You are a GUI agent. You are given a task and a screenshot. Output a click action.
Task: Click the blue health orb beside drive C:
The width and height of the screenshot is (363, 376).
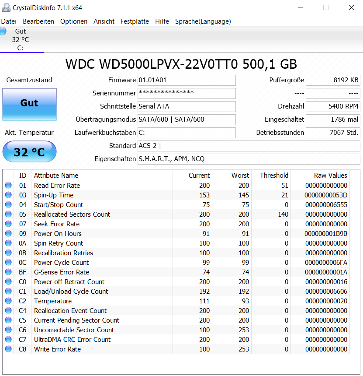3,32
